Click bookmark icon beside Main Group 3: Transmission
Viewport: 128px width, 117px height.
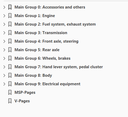(x=10, y=33)
